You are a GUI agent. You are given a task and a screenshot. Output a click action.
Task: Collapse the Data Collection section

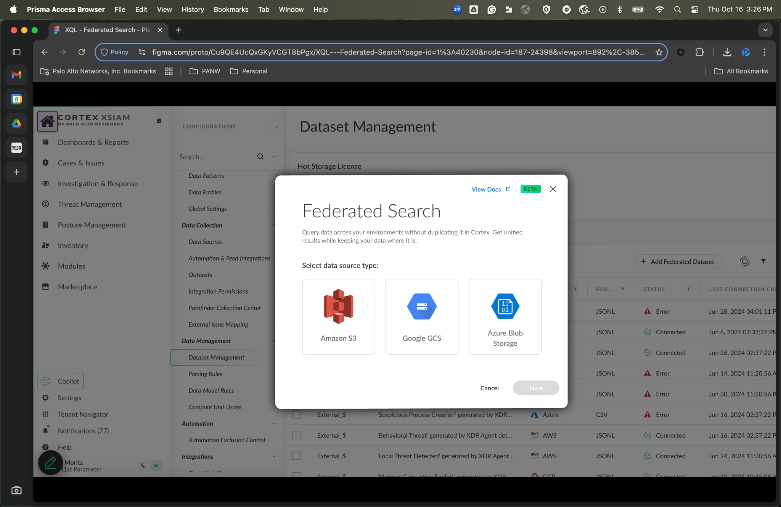(273, 225)
